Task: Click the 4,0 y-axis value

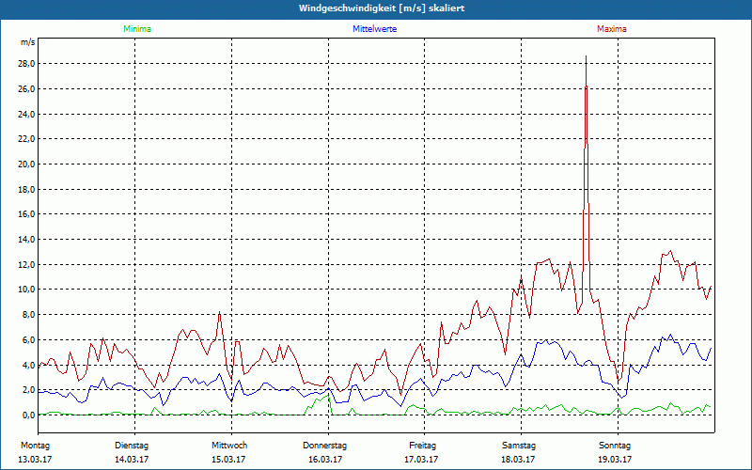Action: 28,365
